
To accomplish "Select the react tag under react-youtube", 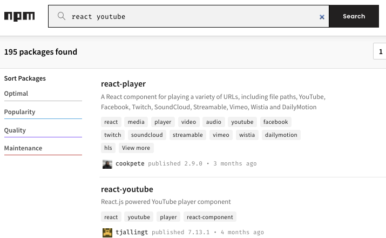I will click(x=111, y=217).
